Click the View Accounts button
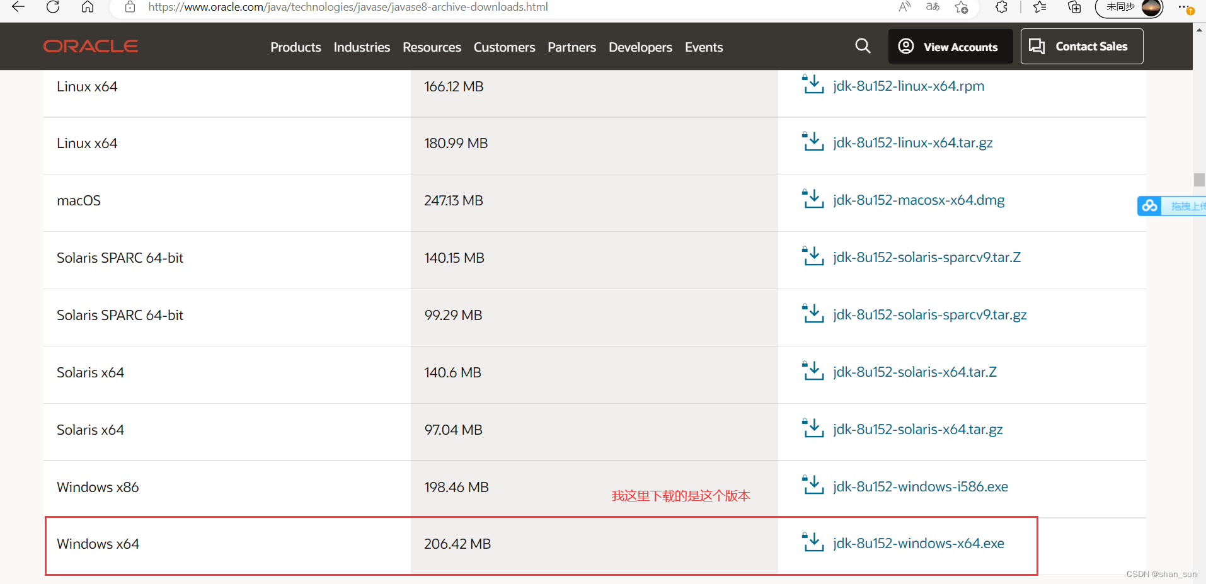1206x584 pixels. tap(950, 46)
